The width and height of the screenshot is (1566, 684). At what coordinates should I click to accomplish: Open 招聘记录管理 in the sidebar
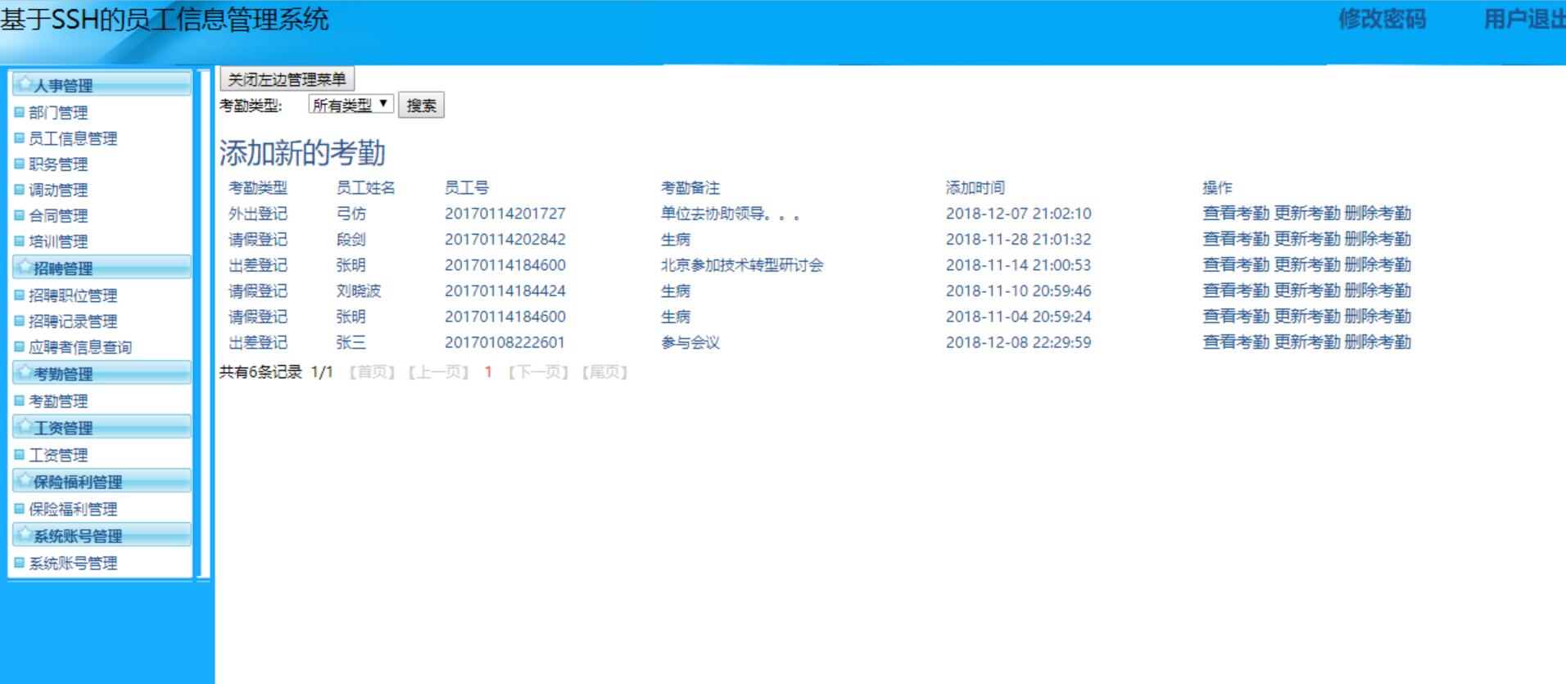click(73, 322)
